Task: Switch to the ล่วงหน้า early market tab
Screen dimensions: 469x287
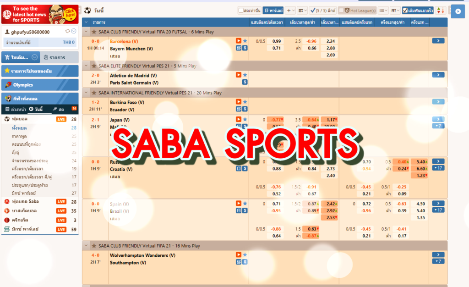Action: pos(16,109)
